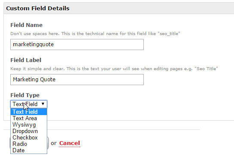Screen dimensions: 234x160
Task: Click the Field Name input containing marketingquote
Action: pos(77,44)
